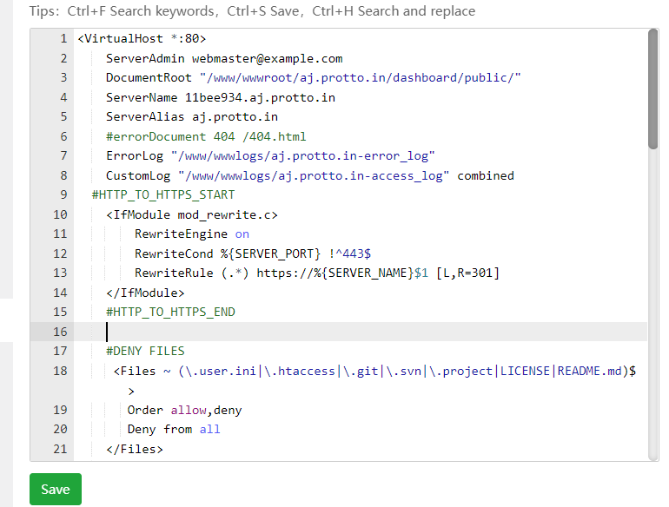The height and width of the screenshot is (507, 669).
Task: Click line number 18 in gutter
Action: [60, 371]
